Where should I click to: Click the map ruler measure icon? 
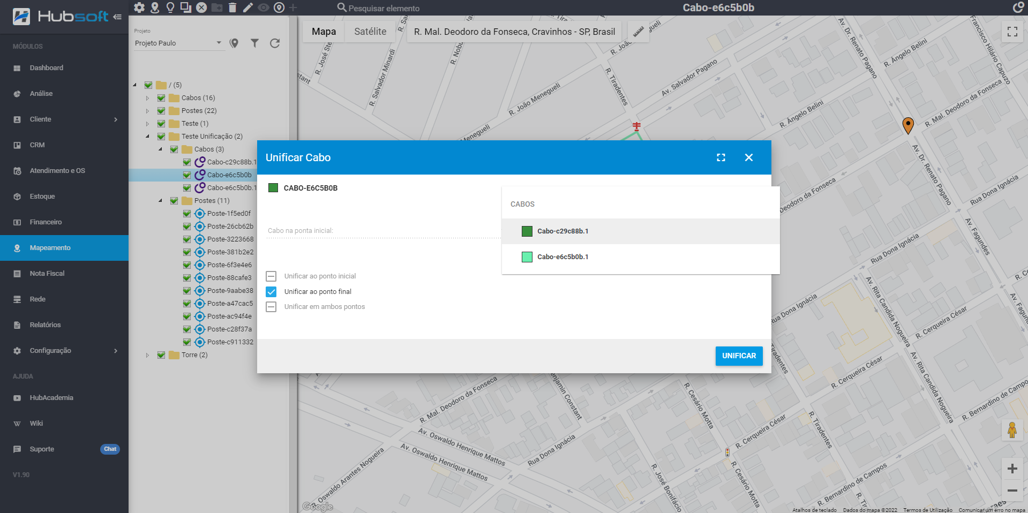637,32
